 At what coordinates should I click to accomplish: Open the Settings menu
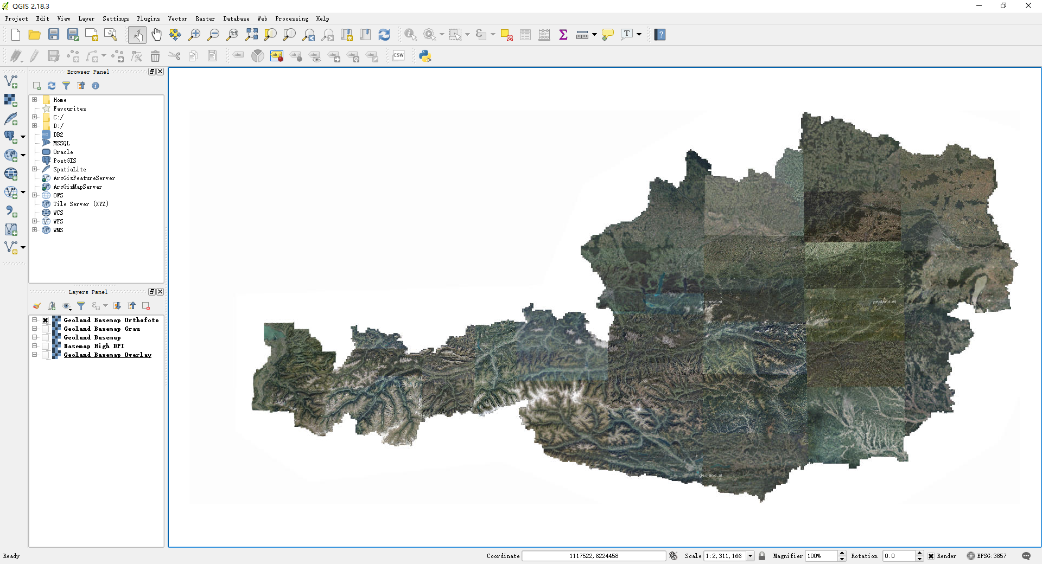pos(116,18)
